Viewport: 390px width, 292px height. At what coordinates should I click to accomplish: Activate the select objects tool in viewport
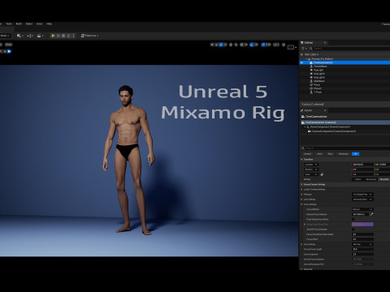[212, 45]
